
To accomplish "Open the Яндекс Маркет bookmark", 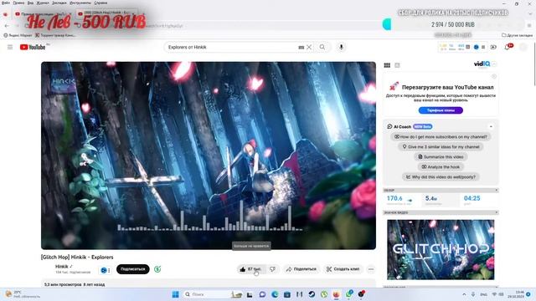I will click(18, 35).
